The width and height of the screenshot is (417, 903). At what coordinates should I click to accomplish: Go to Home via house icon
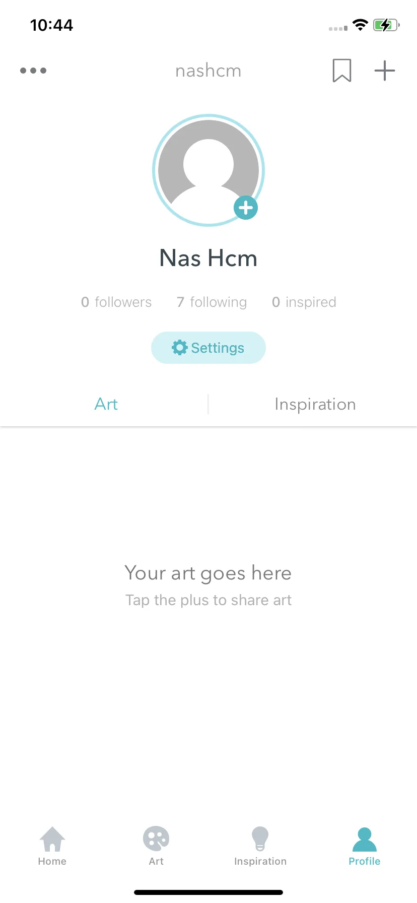pyautogui.click(x=52, y=838)
